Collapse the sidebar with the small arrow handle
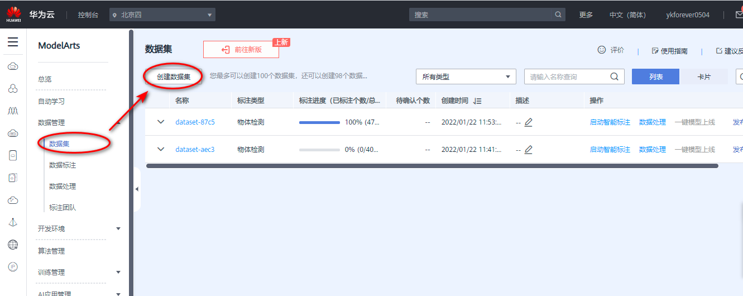The height and width of the screenshot is (296, 743). click(x=137, y=189)
